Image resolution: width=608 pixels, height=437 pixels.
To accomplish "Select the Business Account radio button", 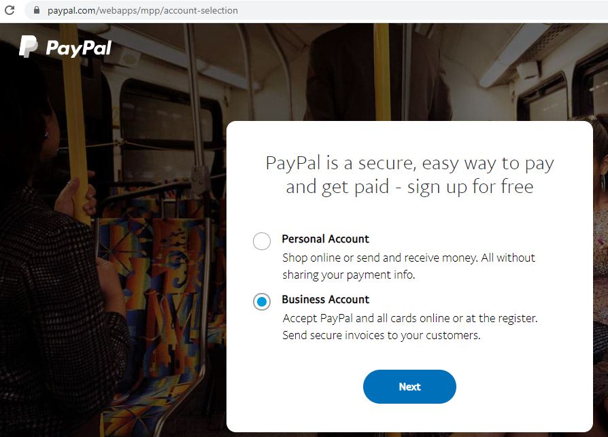I will (x=262, y=302).
